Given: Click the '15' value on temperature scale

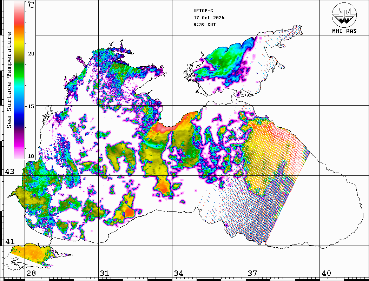Looking at the screenshot, I should coord(31,106).
